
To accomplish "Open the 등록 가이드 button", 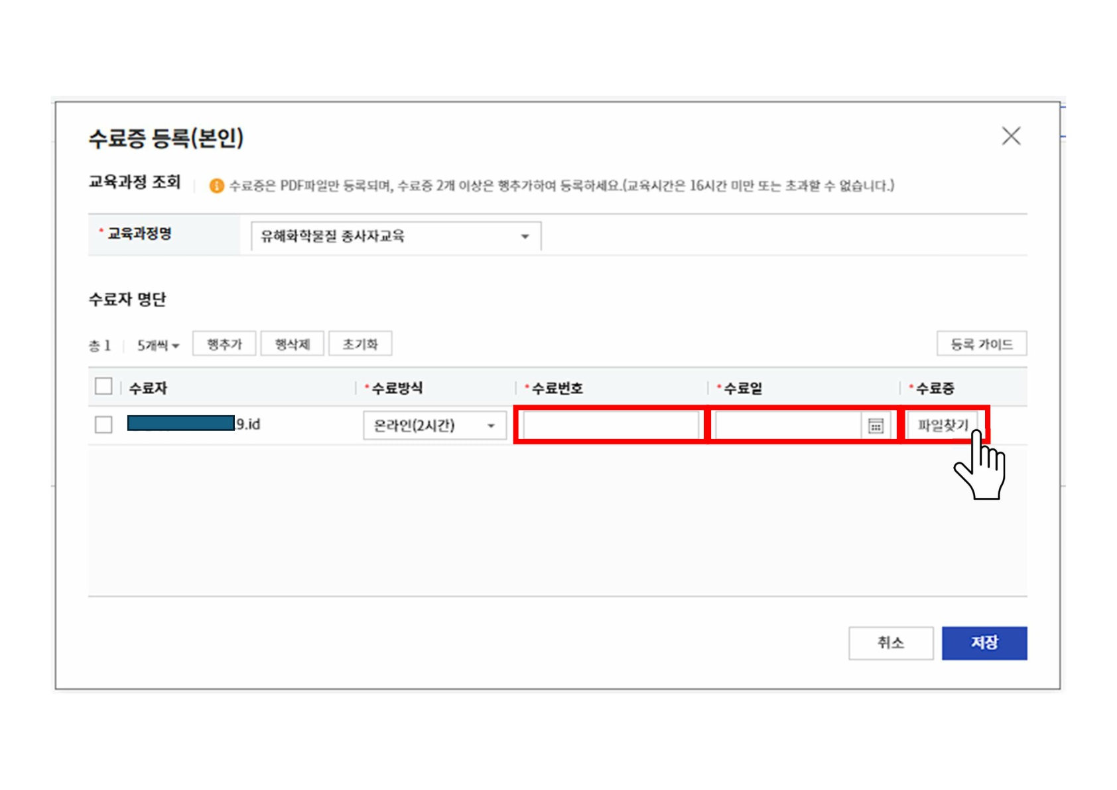I will [x=981, y=344].
